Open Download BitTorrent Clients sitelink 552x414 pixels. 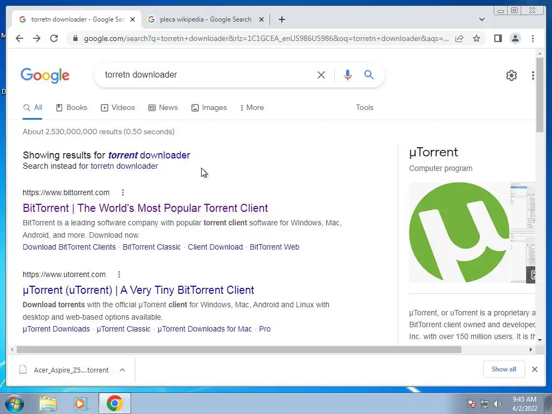click(69, 247)
